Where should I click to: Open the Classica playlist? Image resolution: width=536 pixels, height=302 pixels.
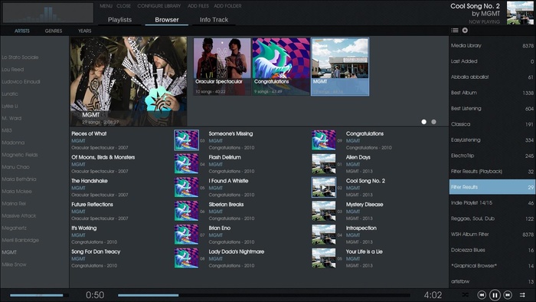point(492,124)
